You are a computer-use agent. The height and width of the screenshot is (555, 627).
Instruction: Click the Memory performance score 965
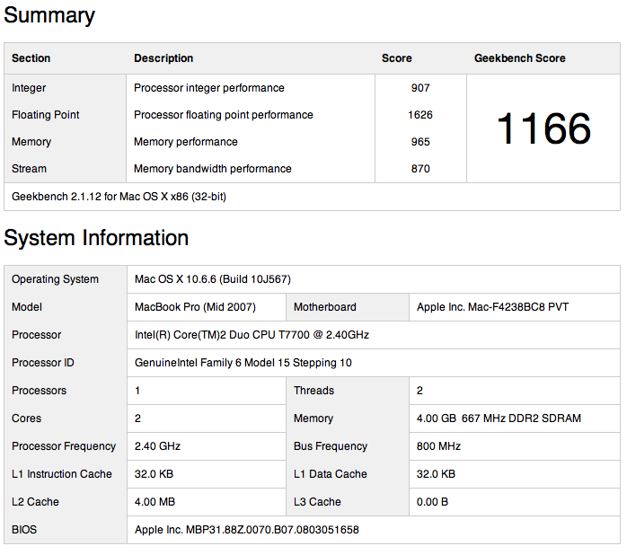(x=420, y=142)
